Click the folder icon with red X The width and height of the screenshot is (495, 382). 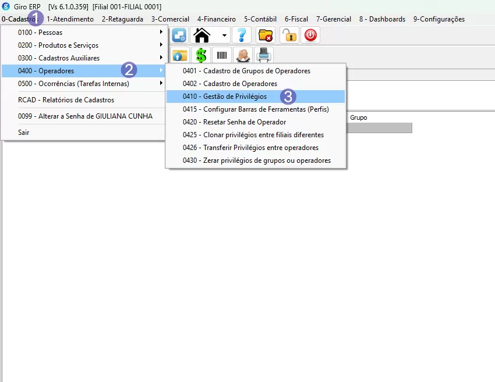[x=266, y=35]
